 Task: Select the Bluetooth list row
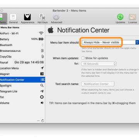pyautogui.click(x=22, y=45)
